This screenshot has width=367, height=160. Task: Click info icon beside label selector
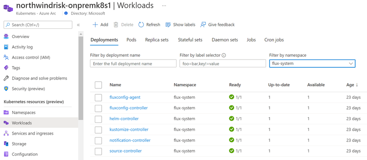[x=224, y=55]
